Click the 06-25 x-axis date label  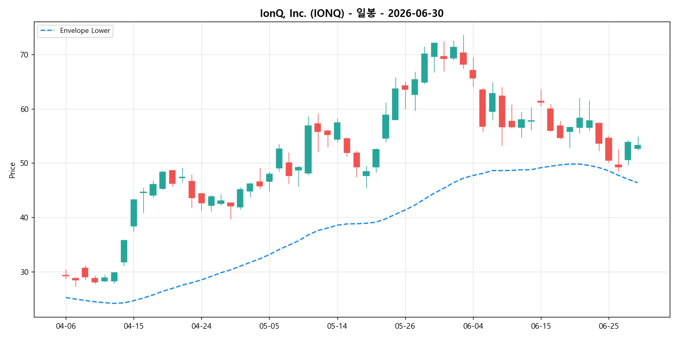click(608, 326)
